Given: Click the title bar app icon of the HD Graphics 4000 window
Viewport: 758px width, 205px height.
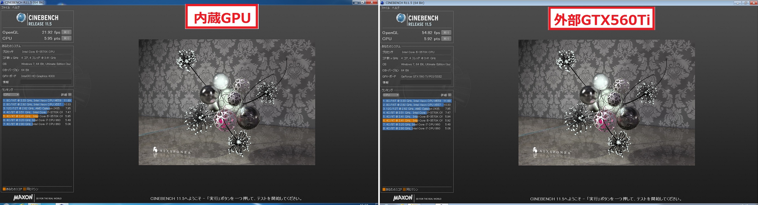Looking at the screenshot, I should pos(2,2).
